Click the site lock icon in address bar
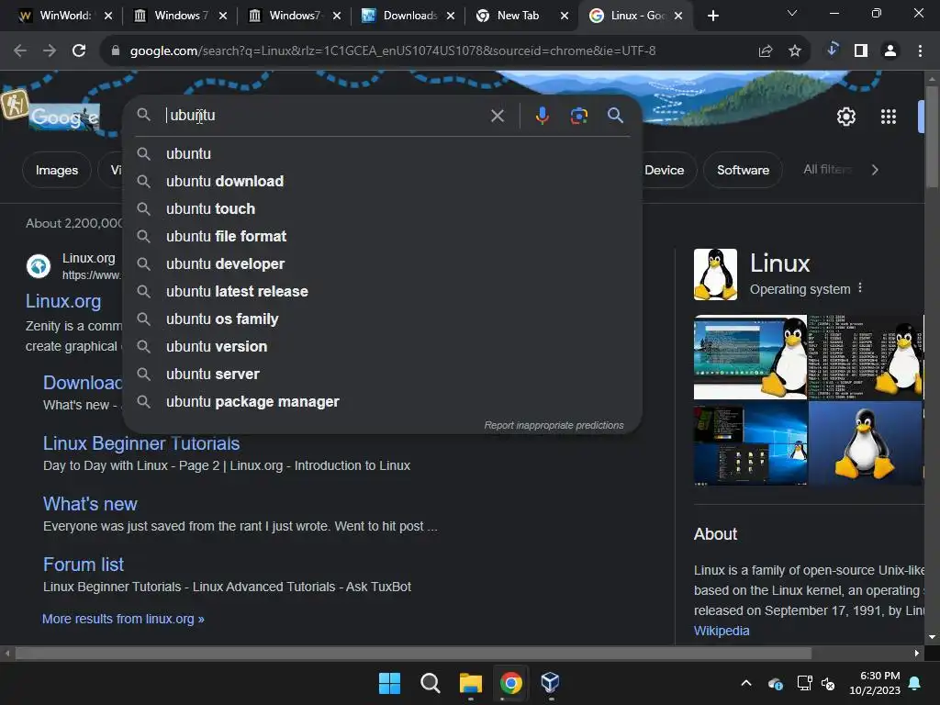Viewport: 940px width, 705px height. tap(116, 51)
